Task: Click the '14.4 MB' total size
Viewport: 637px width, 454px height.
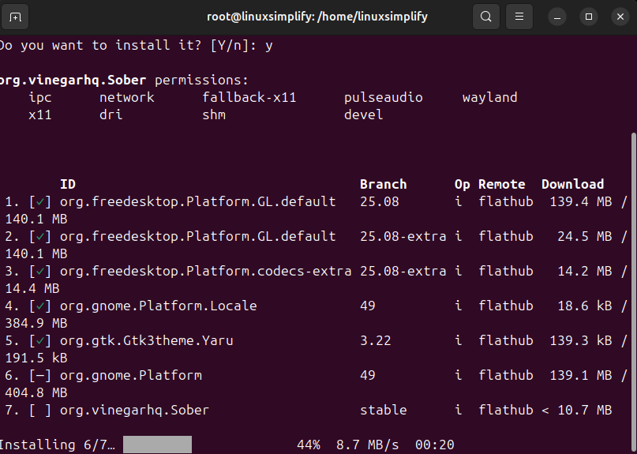Action: (32, 288)
